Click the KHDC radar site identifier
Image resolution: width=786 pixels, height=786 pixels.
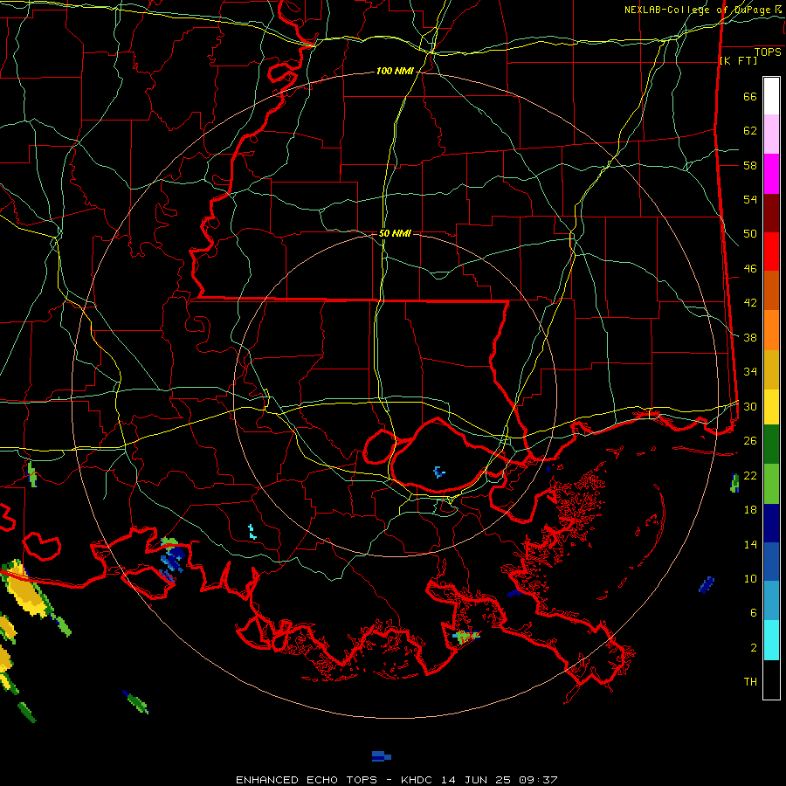[x=418, y=780]
